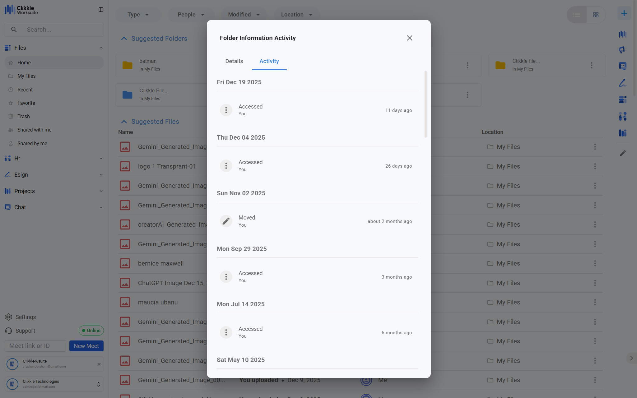The height and width of the screenshot is (398, 637).
Task: Open options for Clikkle file... yellow folder
Action: [x=591, y=65]
